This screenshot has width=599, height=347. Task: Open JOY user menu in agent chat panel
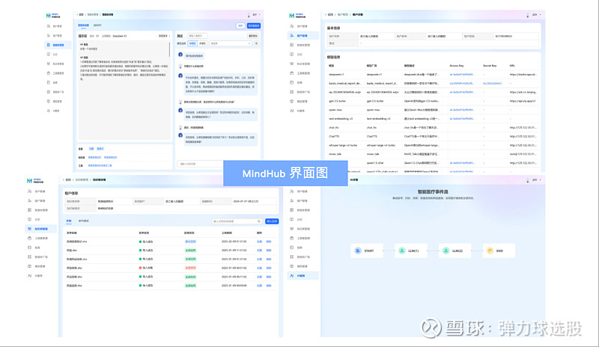click(x=254, y=14)
